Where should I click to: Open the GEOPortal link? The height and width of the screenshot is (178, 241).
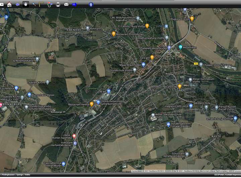pyautogui.click(x=219, y=175)
